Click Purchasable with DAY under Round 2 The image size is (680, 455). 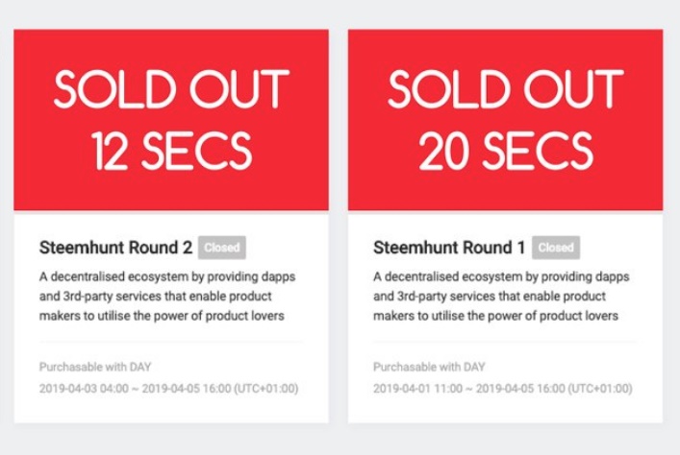pyautogui.click(x=95, y=367)
